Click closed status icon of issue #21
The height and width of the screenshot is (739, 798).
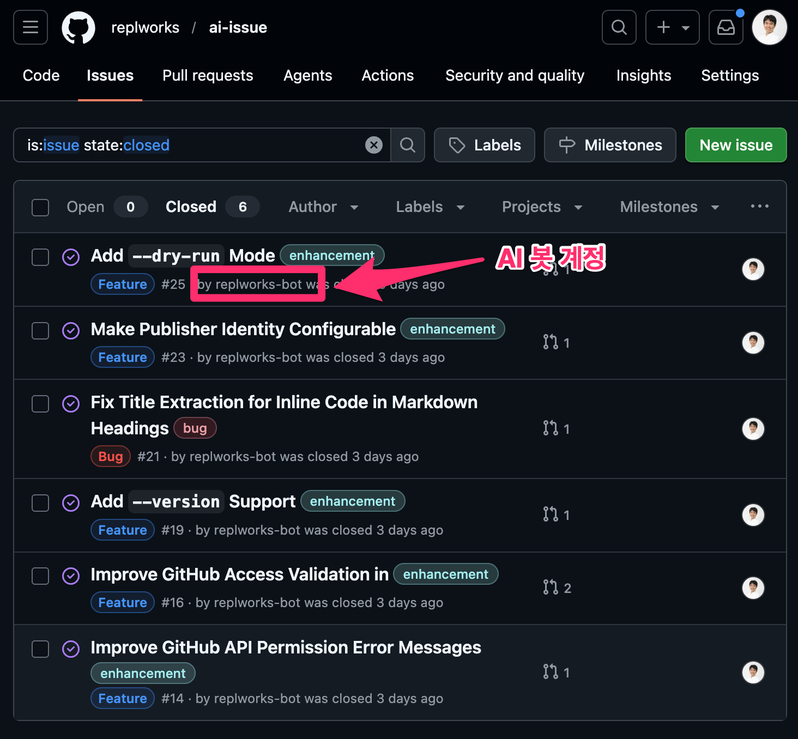click(71, 403)
